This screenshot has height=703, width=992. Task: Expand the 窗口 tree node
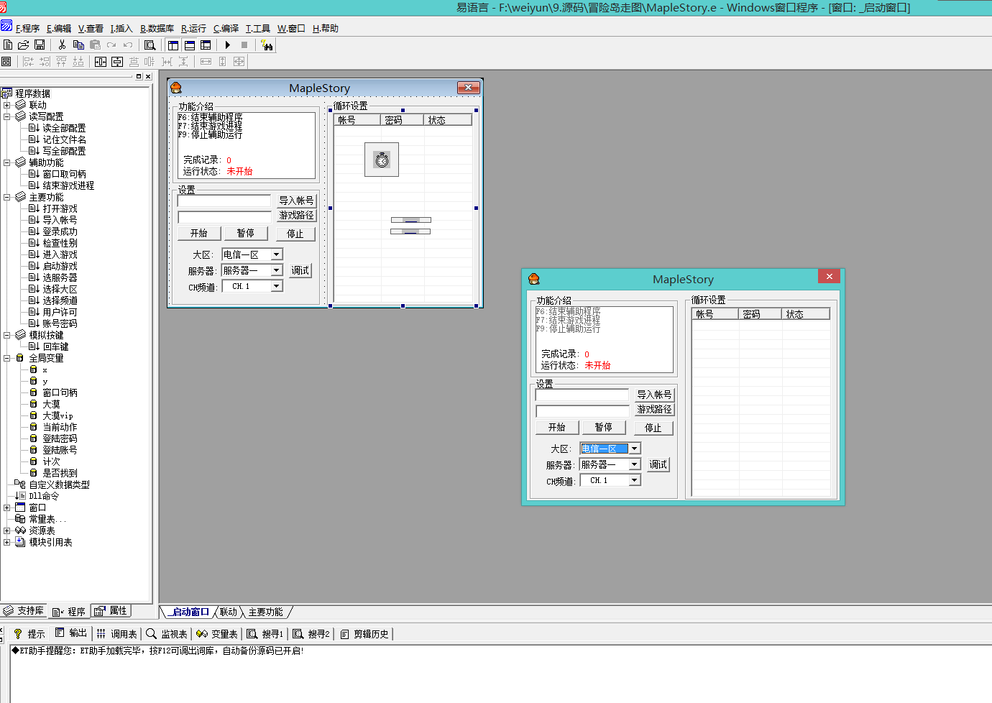[7, 507]
